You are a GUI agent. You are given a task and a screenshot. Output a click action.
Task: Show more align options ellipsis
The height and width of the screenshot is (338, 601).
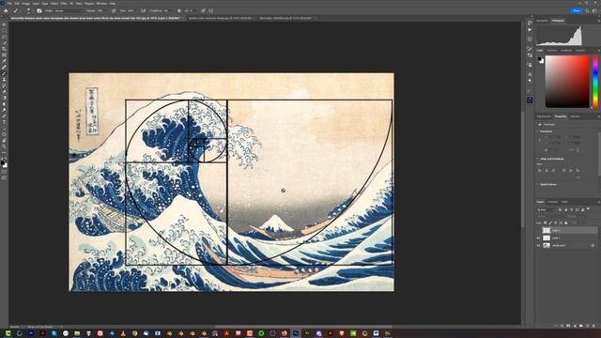click(x=578, y=177)
